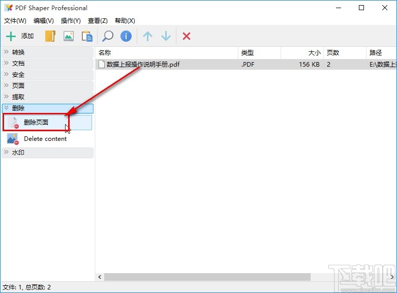Click the page count cell showing 2
Image resolution: width=397 pixels, height=293 pixels.
click(x=328, y=65)
